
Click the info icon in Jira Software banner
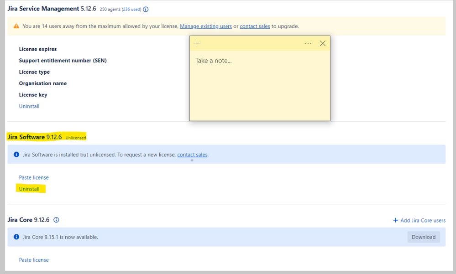click(16, 154)
